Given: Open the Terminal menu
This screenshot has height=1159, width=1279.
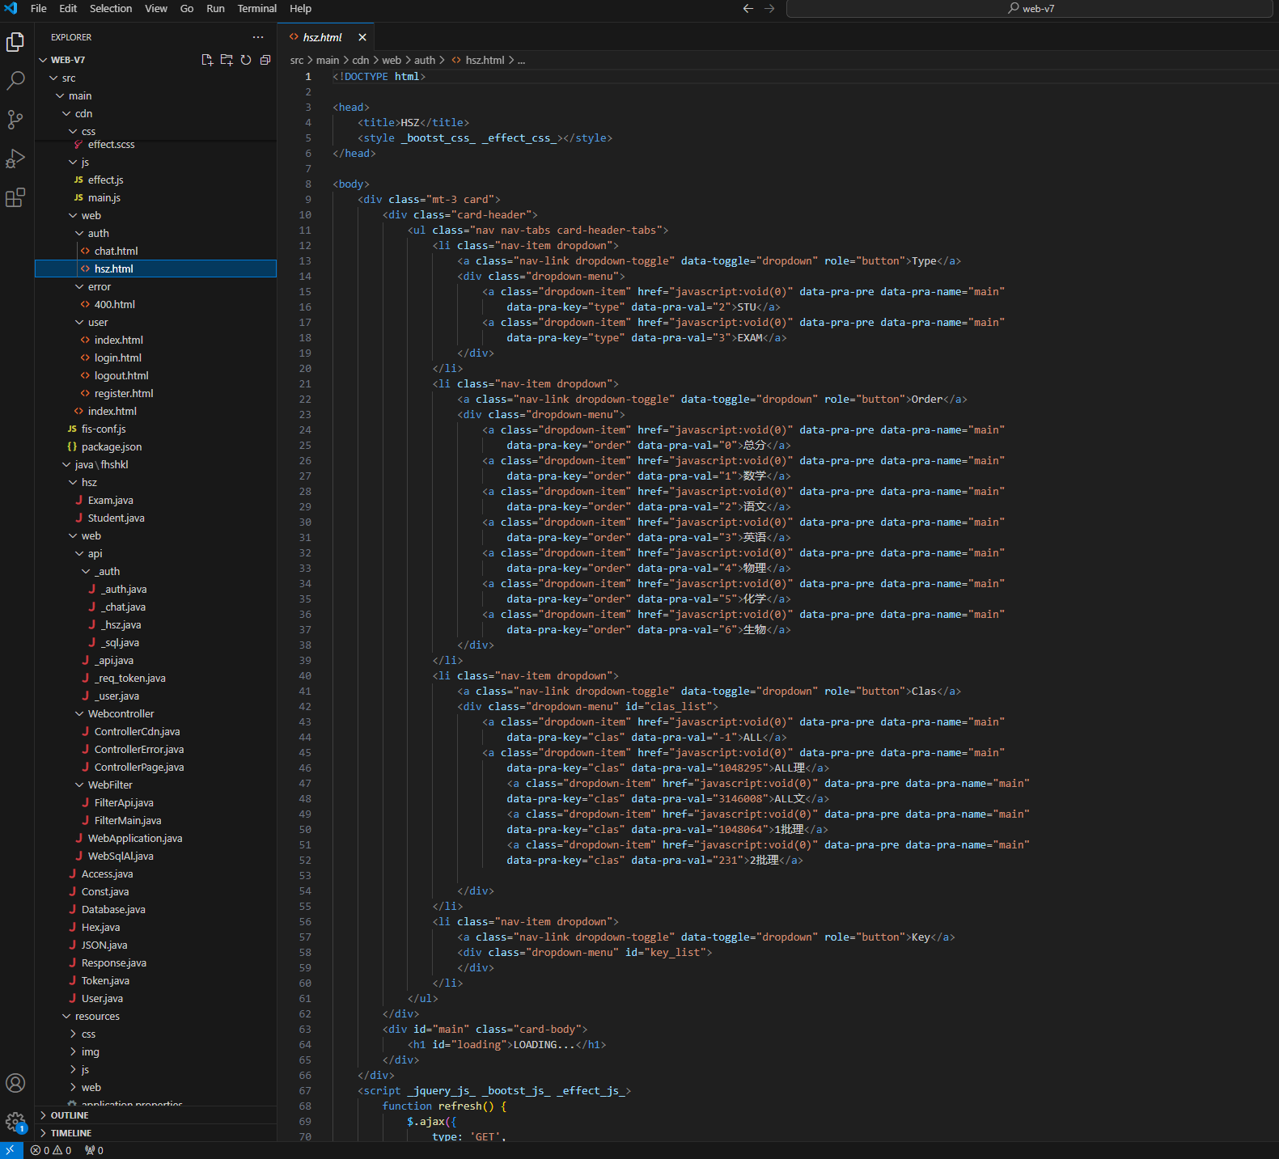Looking at the screenshot, I should pos(257,8).
